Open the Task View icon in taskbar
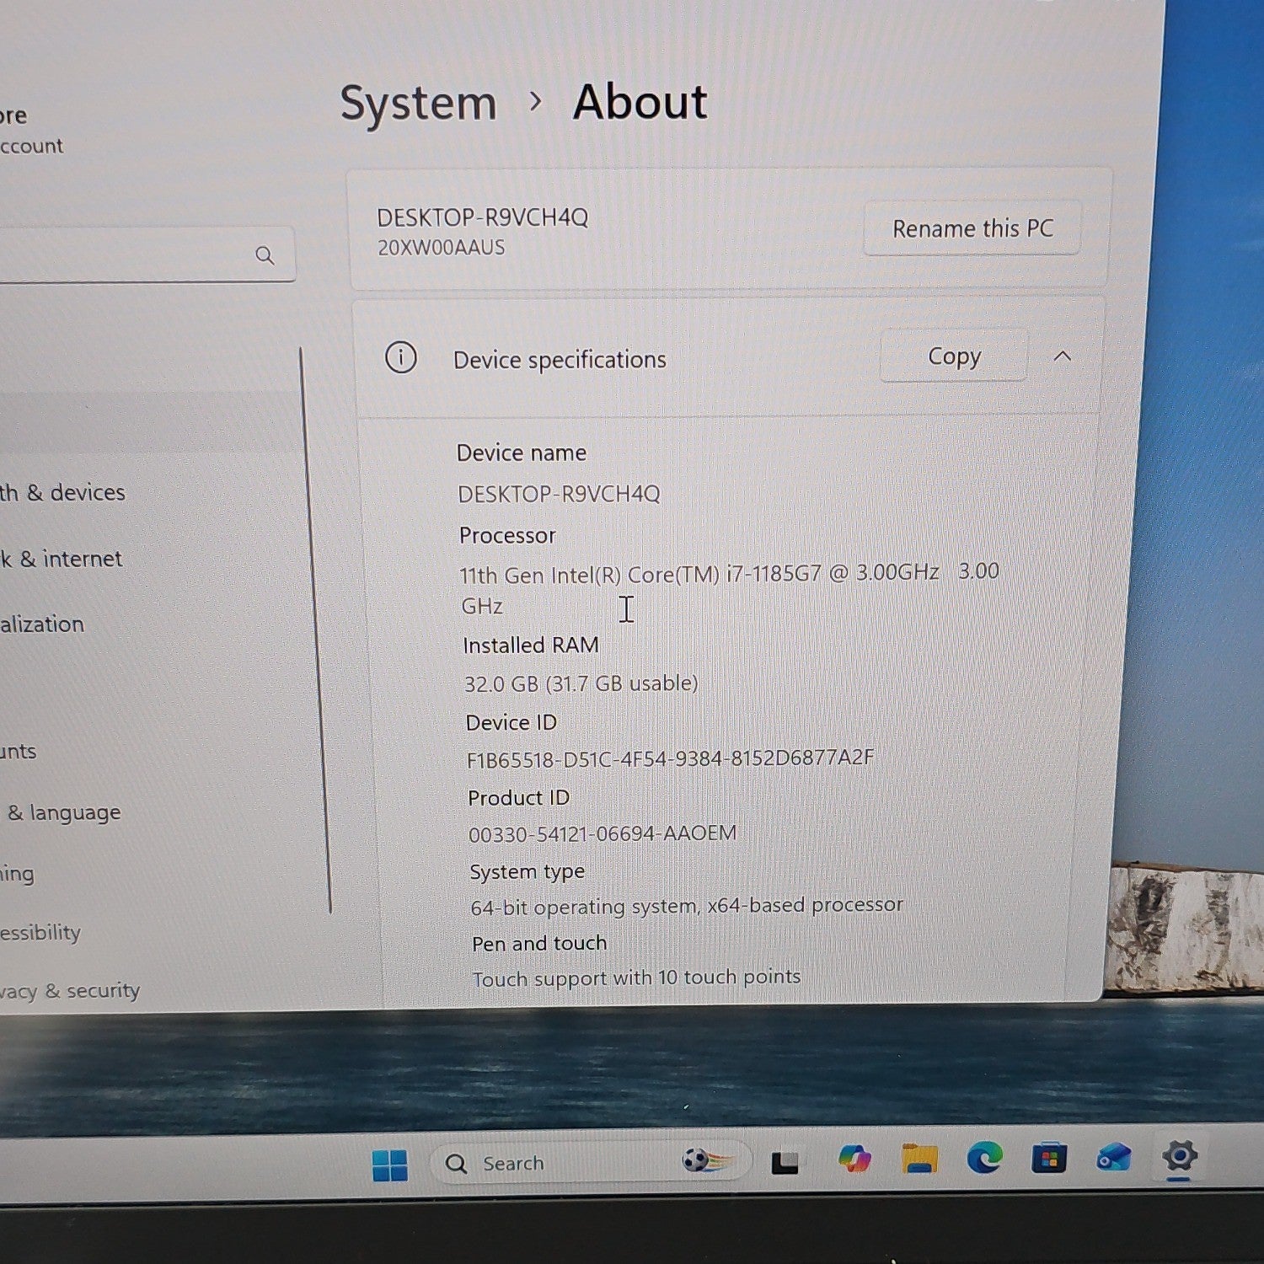The height and width of the screenshot is (1264, 1264). [x=785, y=1163]
